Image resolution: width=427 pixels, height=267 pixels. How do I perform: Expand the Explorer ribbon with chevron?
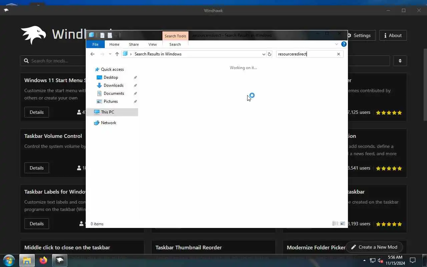336,44
